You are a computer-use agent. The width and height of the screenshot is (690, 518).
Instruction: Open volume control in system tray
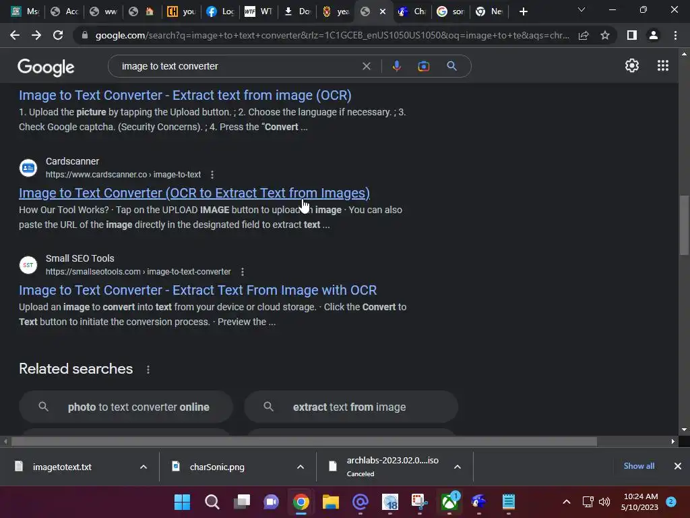click(x=604, y=502)
